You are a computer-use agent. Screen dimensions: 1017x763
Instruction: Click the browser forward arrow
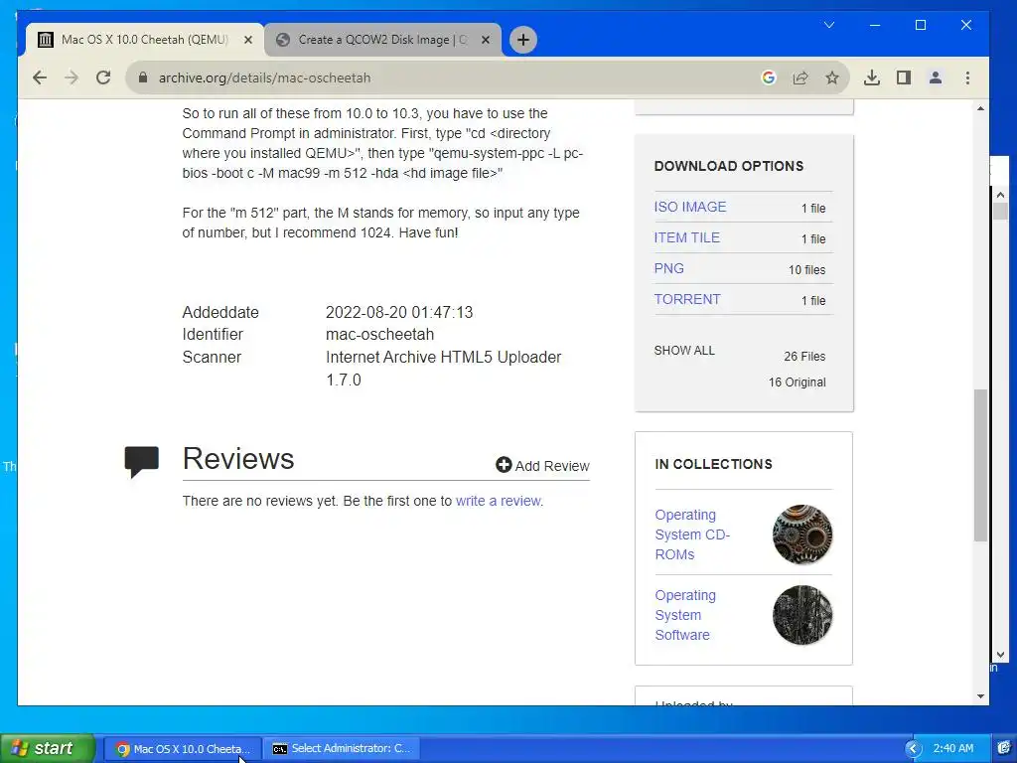72,77
